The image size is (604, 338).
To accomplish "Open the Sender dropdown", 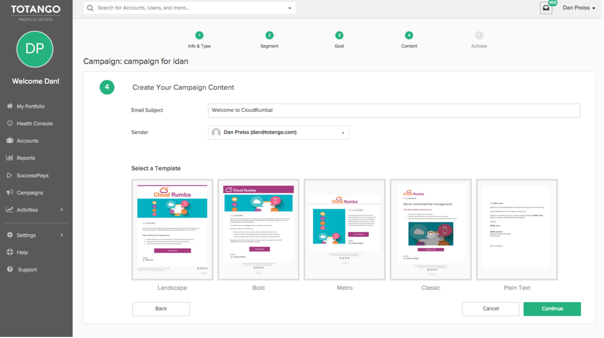I will click(279, 133).
